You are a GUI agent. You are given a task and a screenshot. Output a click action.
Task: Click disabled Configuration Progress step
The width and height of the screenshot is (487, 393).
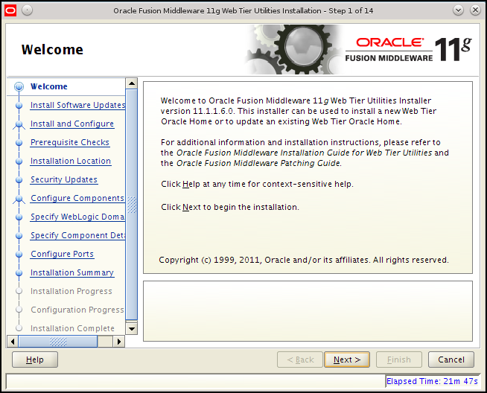coord(77,310)
